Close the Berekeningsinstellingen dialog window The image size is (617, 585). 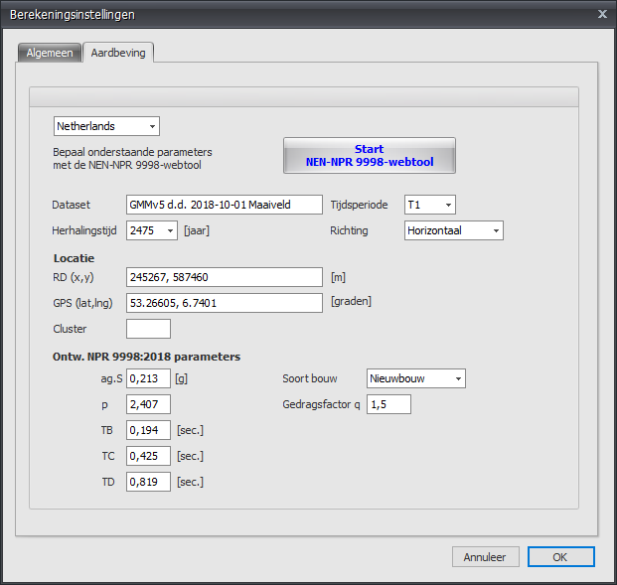(602, 14)
